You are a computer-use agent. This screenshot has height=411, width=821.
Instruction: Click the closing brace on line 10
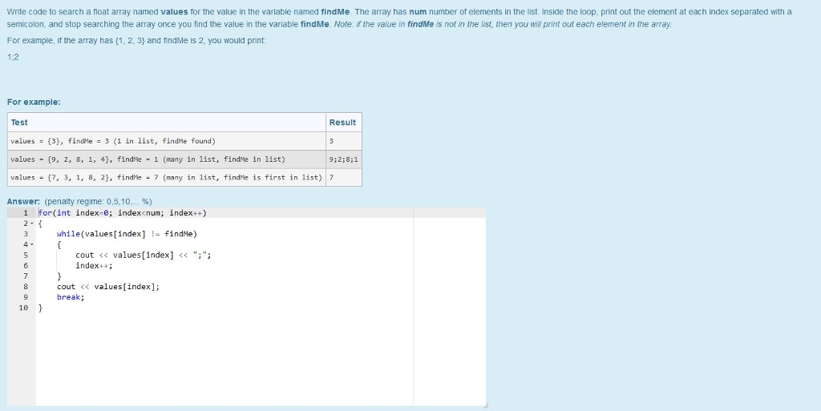tap(40, 308)
